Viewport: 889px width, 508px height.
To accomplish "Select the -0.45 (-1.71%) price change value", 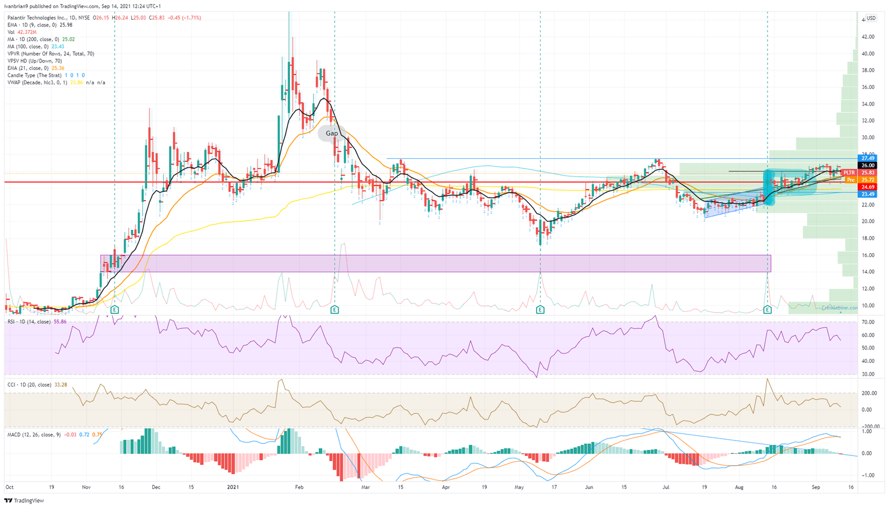I will (185, 18).
